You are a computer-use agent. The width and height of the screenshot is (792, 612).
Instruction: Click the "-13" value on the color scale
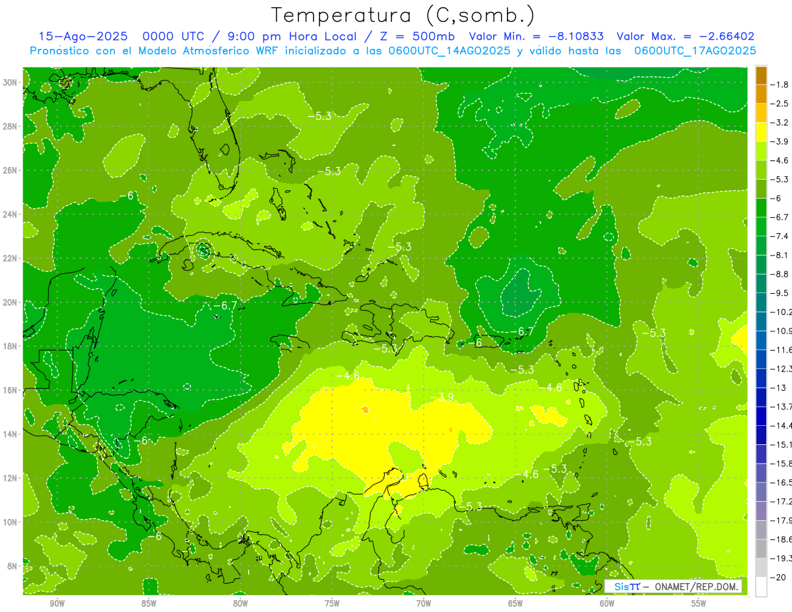(x=779, y=388)
